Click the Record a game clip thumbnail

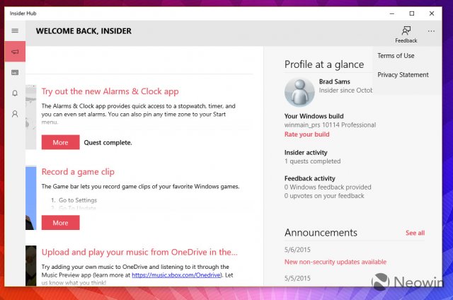click(x=31, y=198)
